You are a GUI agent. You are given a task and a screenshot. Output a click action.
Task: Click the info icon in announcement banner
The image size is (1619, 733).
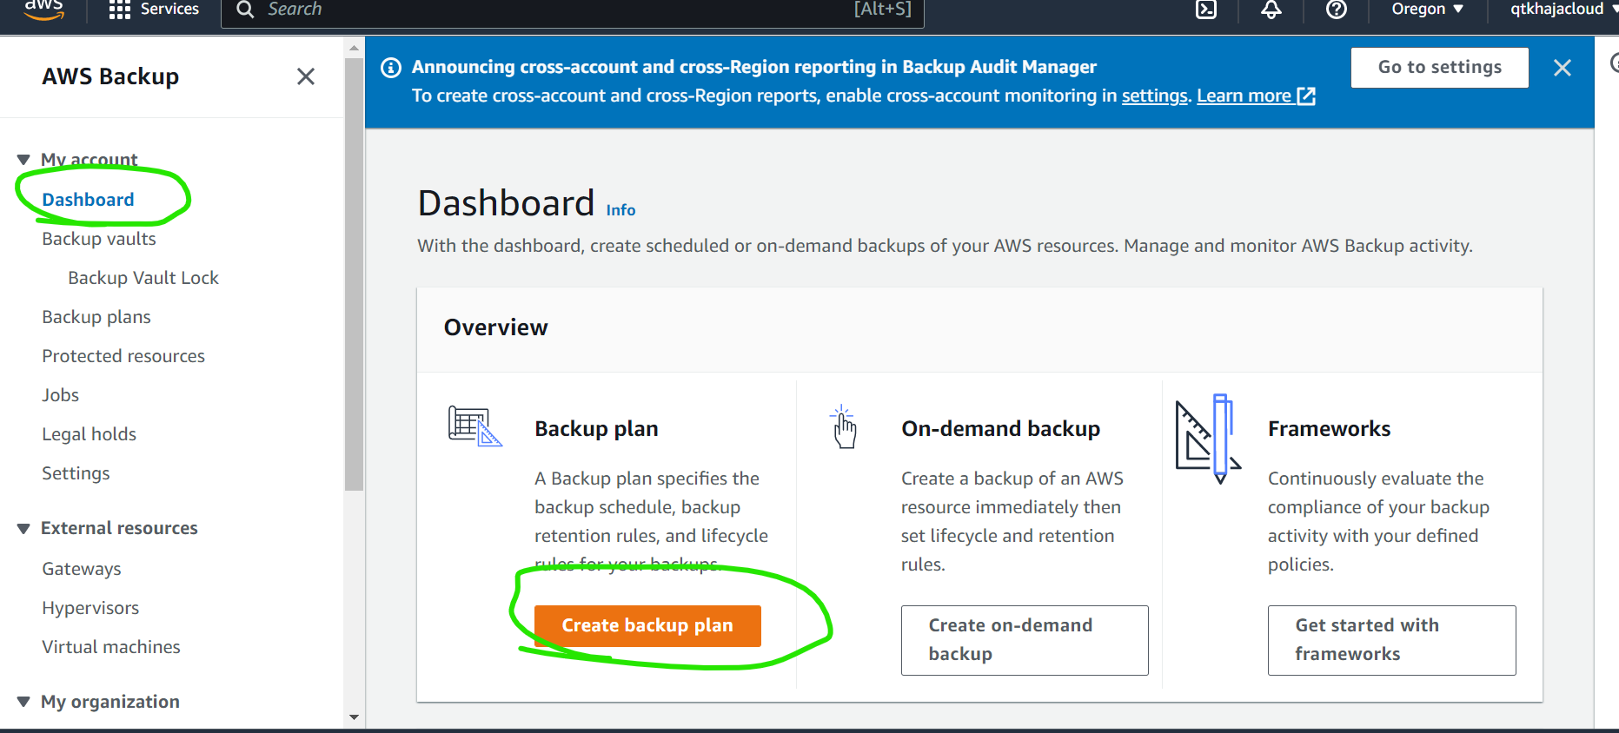(391, 67)
